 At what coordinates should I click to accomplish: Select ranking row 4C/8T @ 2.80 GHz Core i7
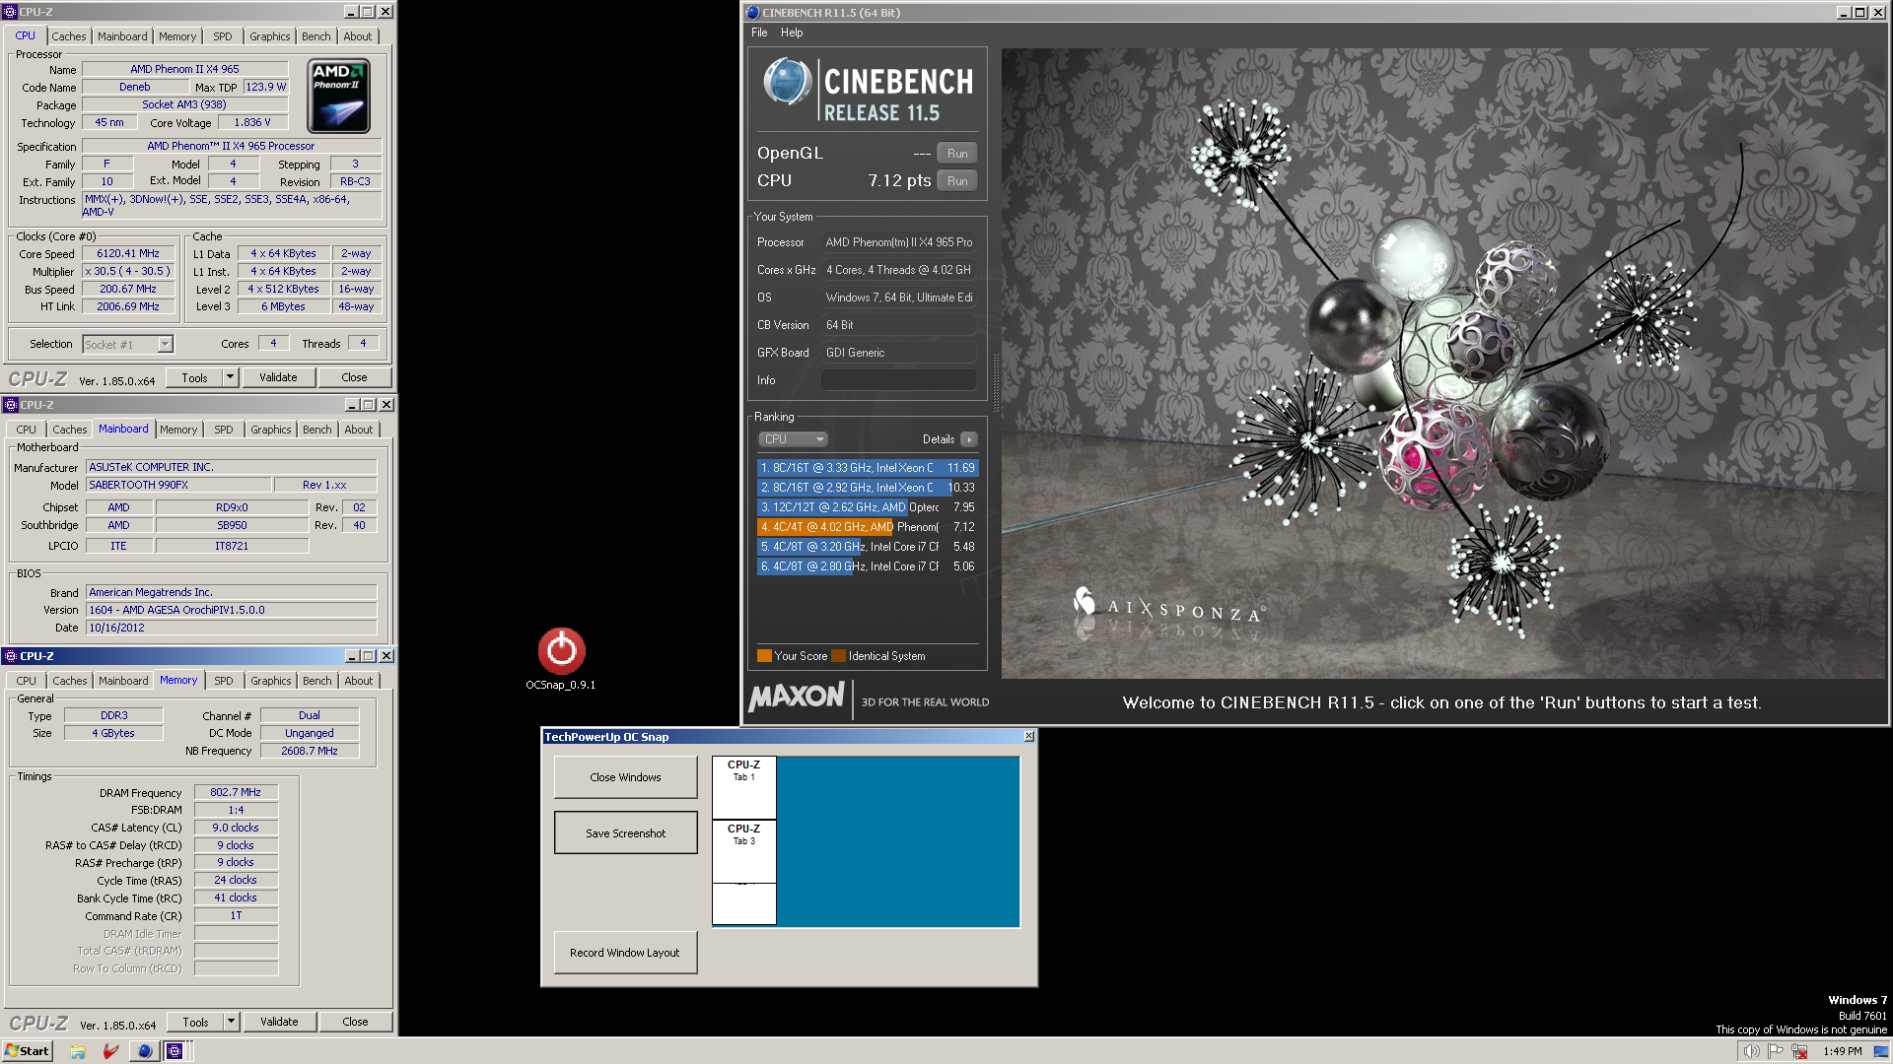(x=868, y=566)
